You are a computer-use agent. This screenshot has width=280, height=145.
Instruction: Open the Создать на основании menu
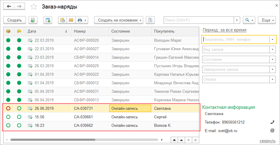118,20
